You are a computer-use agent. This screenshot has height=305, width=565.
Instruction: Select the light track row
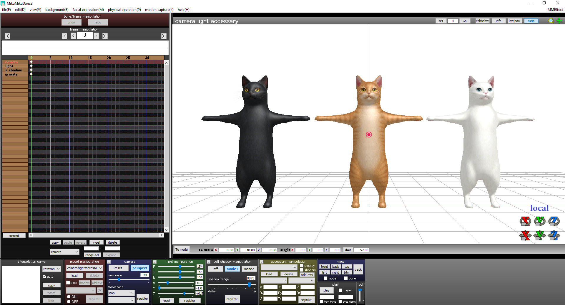(15, 66)
